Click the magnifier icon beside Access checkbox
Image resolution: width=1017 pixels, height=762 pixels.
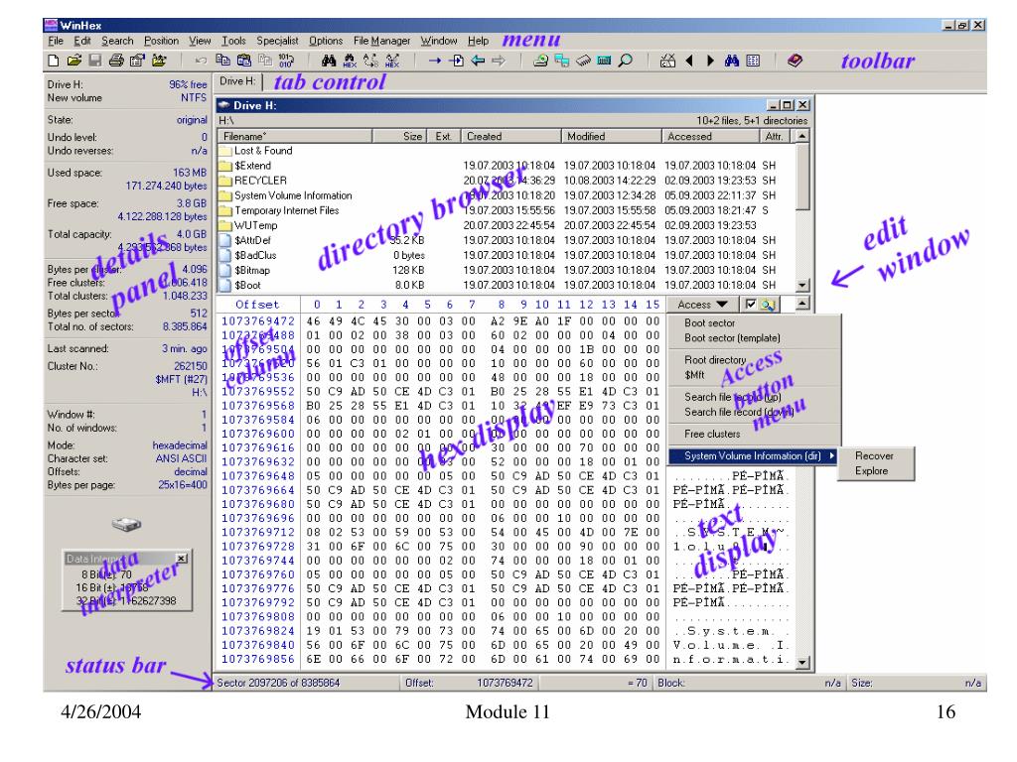tap(768, 304)
